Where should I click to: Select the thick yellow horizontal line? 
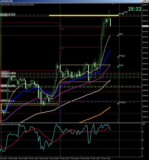pos(84,16)
